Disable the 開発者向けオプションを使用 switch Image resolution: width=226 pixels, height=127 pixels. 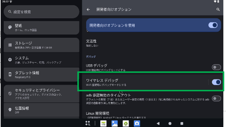(x=213, y=25)
